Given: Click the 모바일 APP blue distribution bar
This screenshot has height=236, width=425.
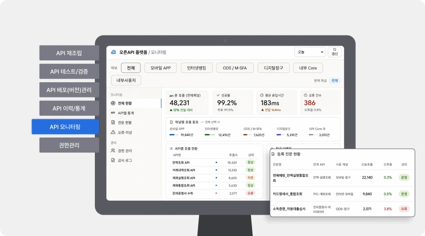Looking at the screenshot, I should (173, 135).
